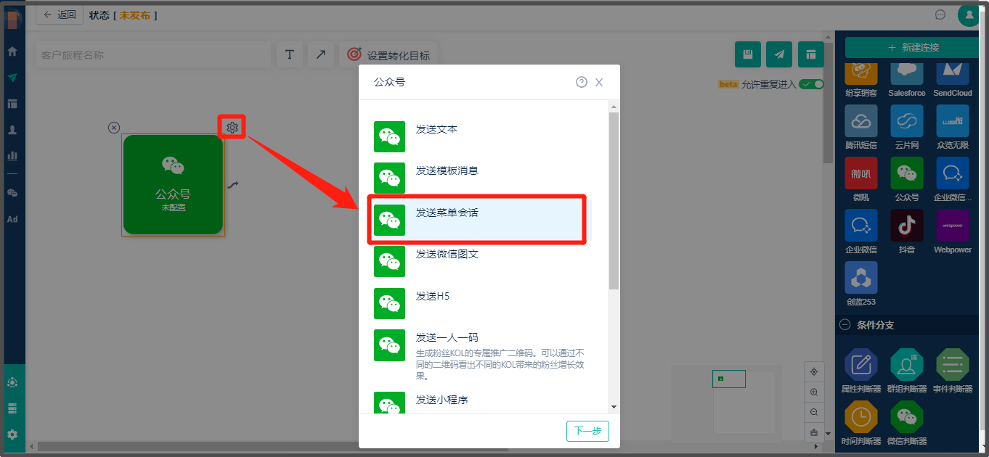Open Home icon in left sidebar

point(12,52)
